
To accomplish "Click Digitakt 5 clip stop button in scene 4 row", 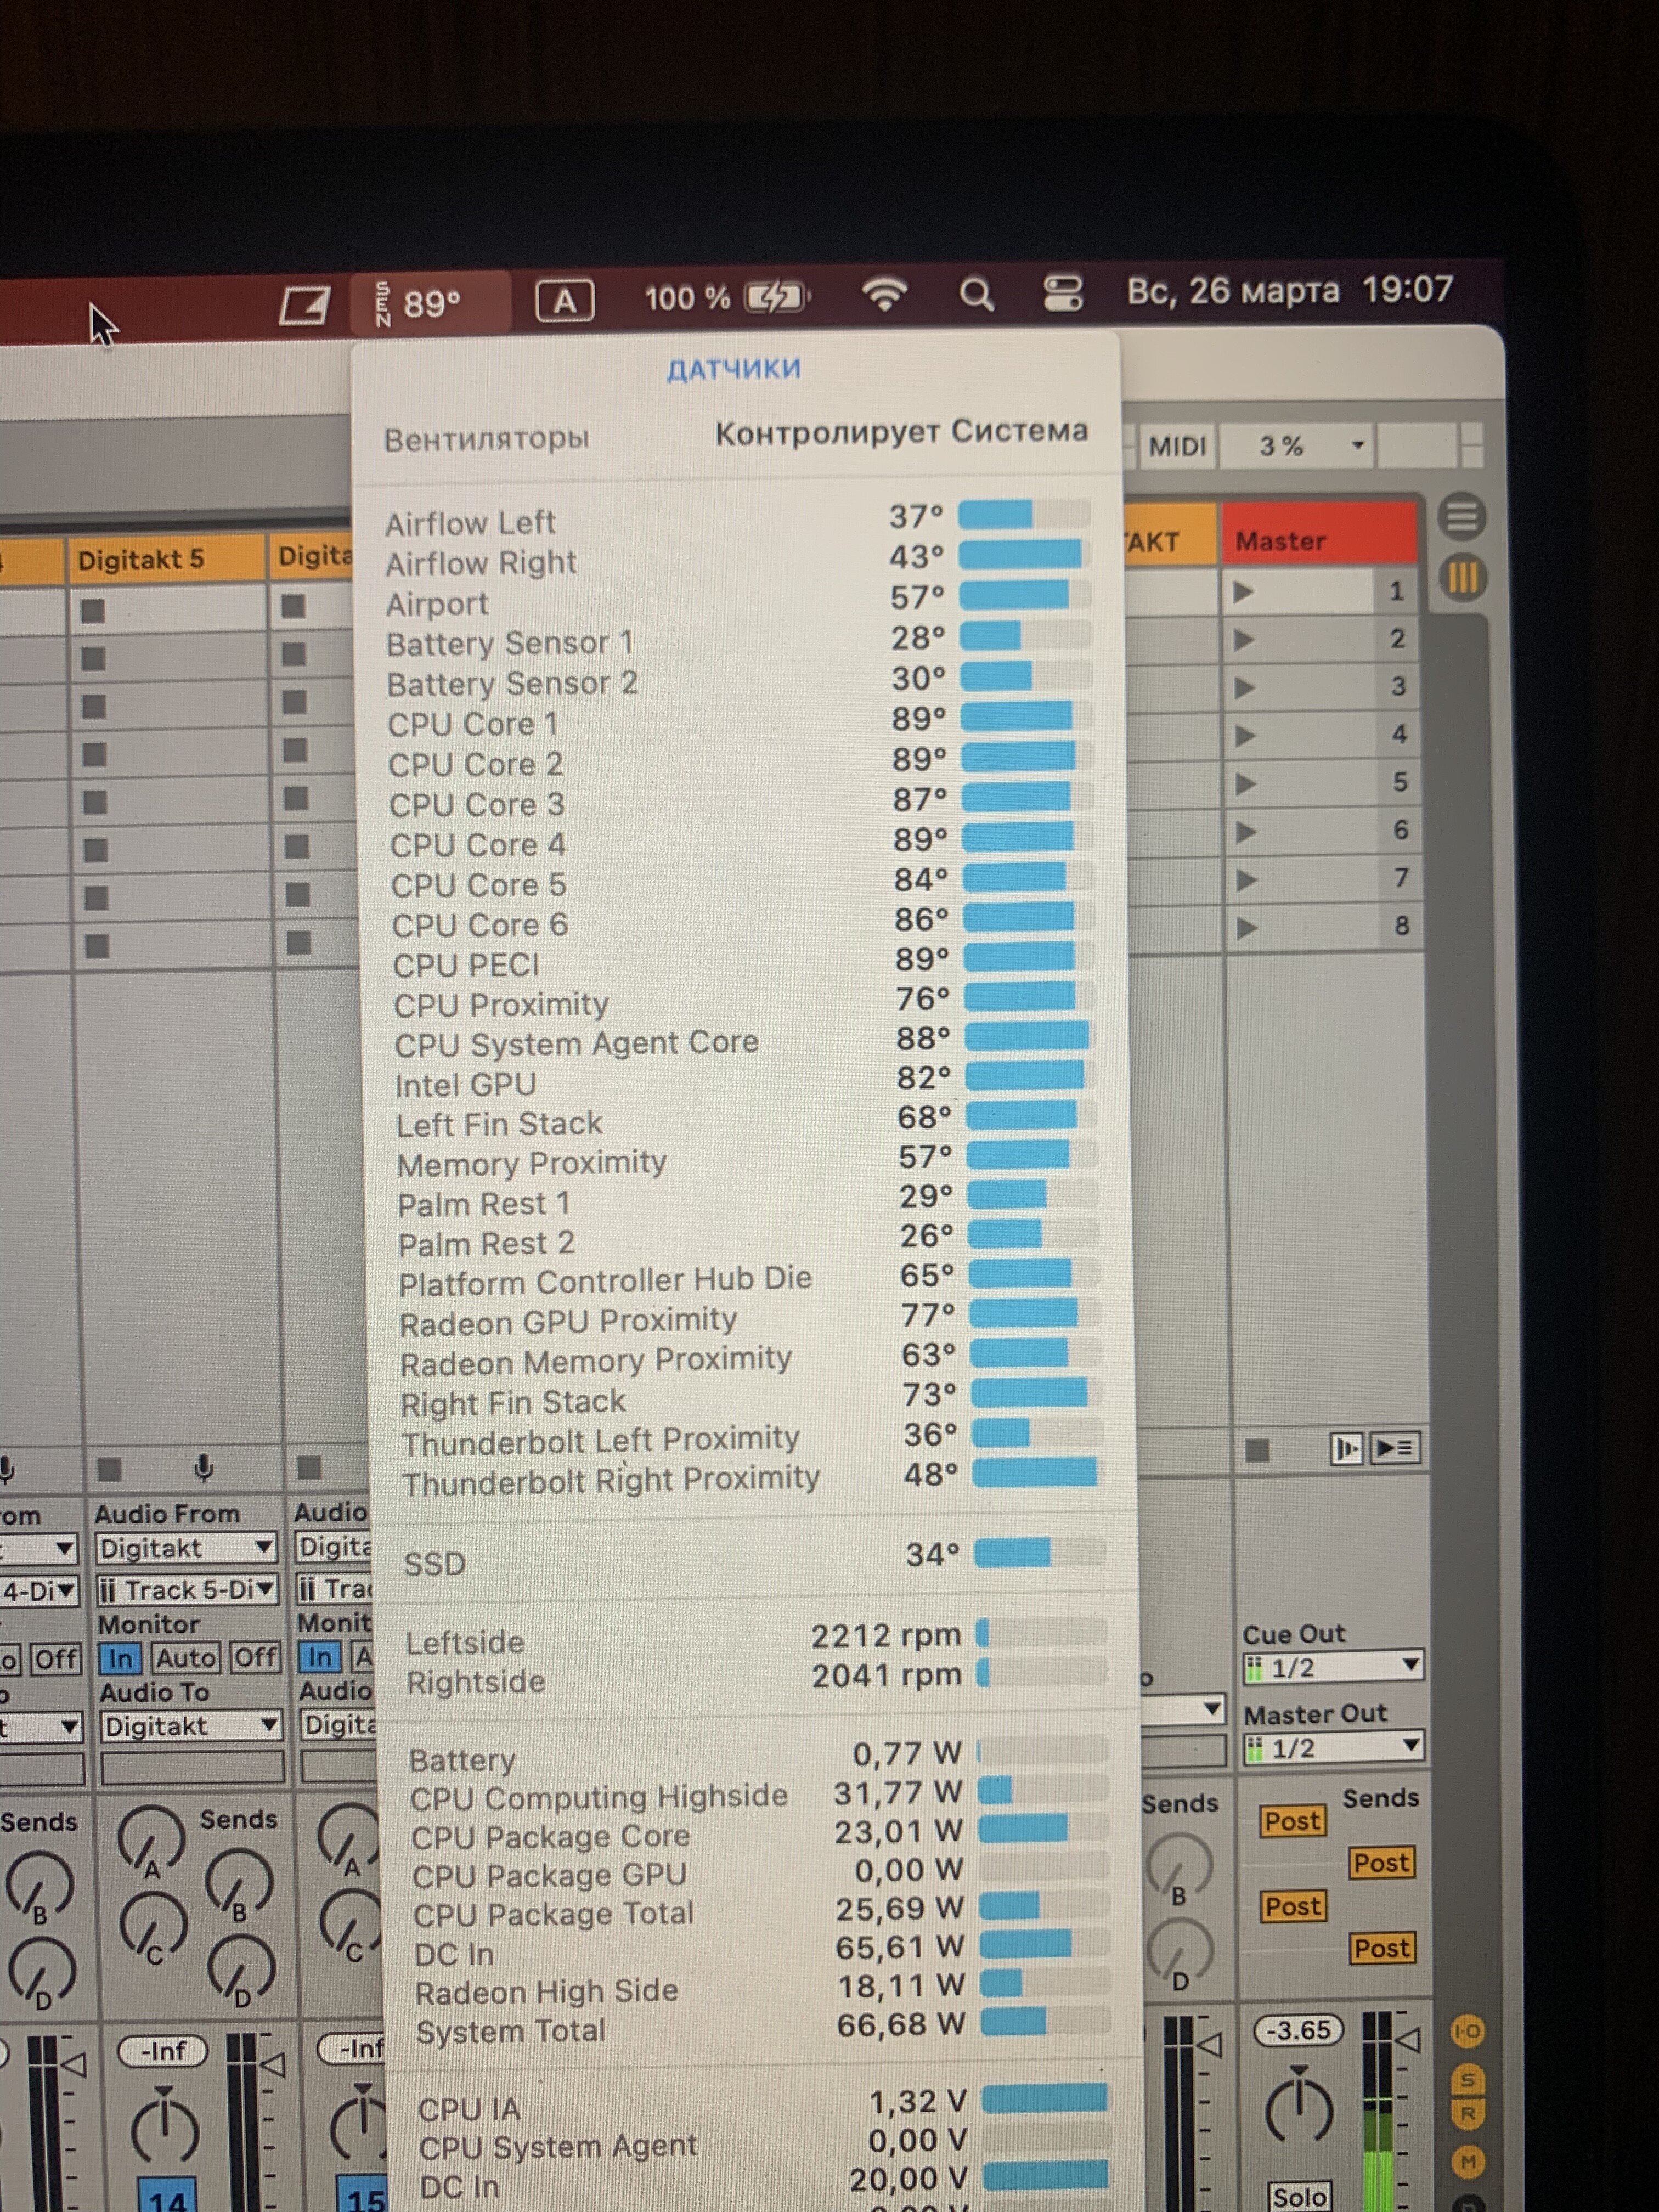I will pos(94,755).
